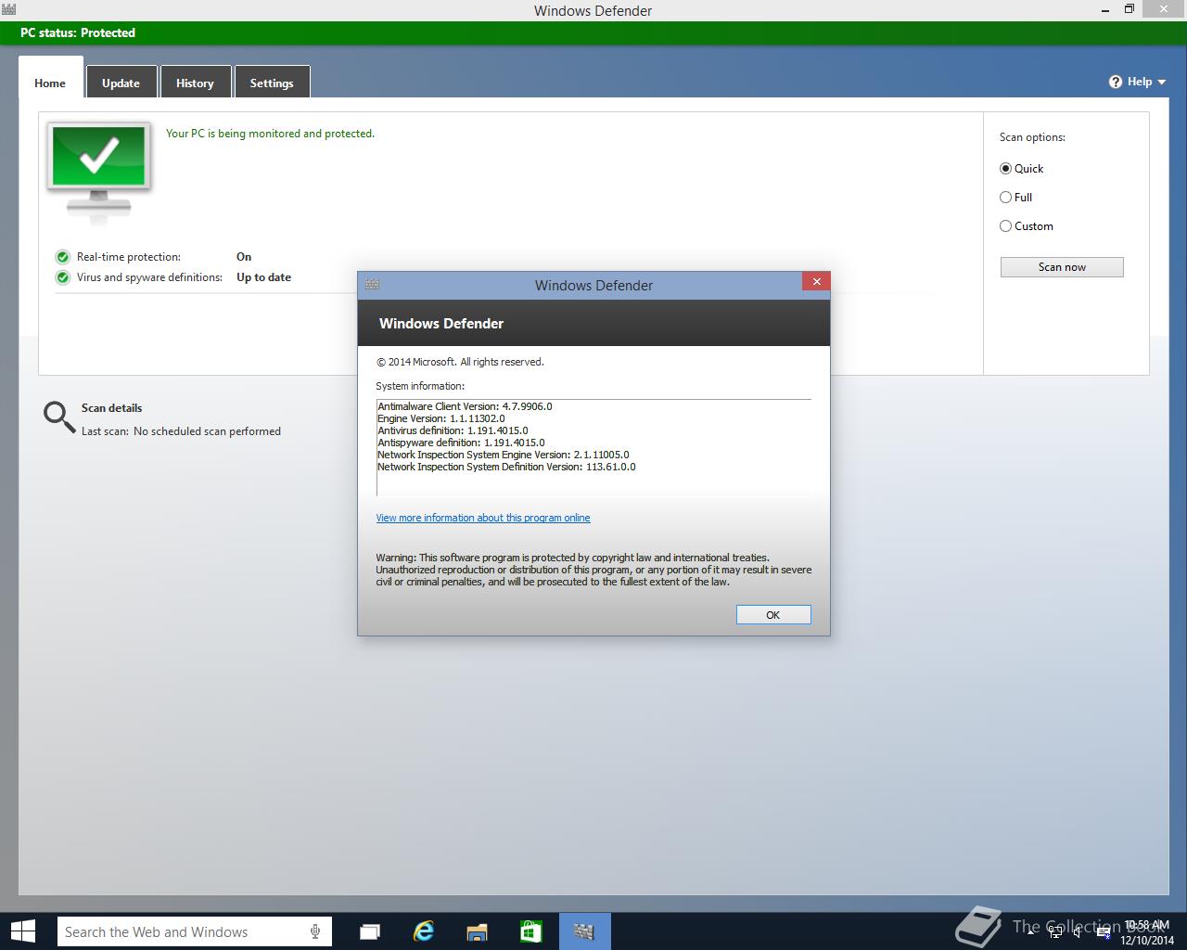
Task: Click the Virus and spyware definitions check icon
Action: 62,277
